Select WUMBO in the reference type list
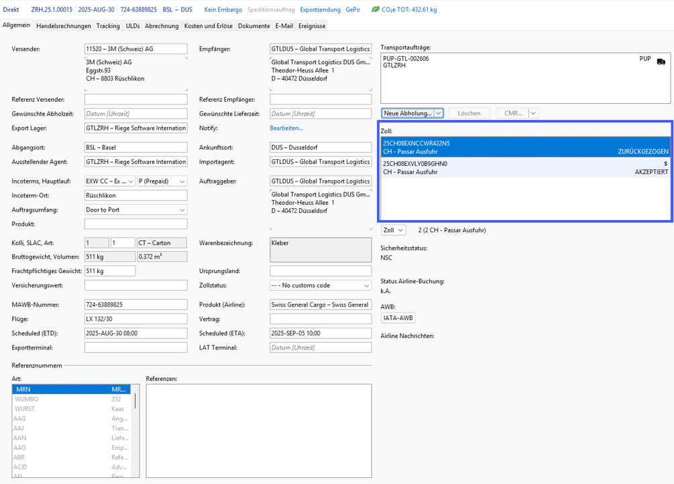The image size is (674, 484). tap(27, 399)
